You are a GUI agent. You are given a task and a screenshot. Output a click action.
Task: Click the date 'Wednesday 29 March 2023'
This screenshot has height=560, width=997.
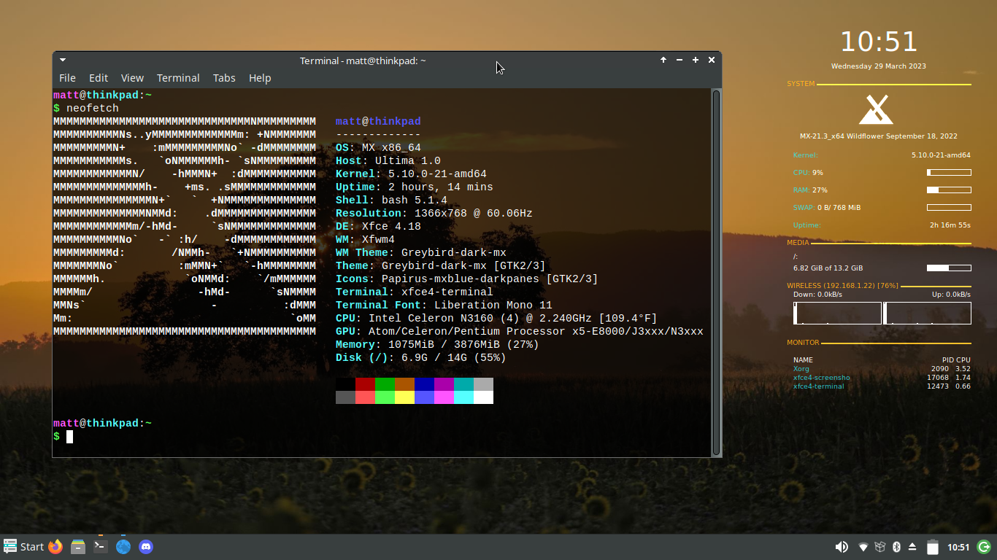[x=879, y=66]
